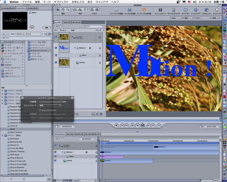
Task: Select the arrow selection tool
Action: pyautogui.click(x=58, y=10)
